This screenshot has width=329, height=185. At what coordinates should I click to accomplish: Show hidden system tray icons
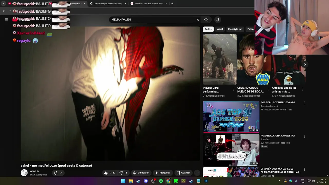pyautogui.click(x=280, y=181)
